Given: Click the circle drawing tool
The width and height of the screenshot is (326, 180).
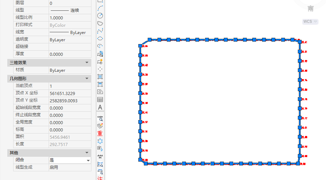Looking at the screenshot, I should [x=100, y=16].
